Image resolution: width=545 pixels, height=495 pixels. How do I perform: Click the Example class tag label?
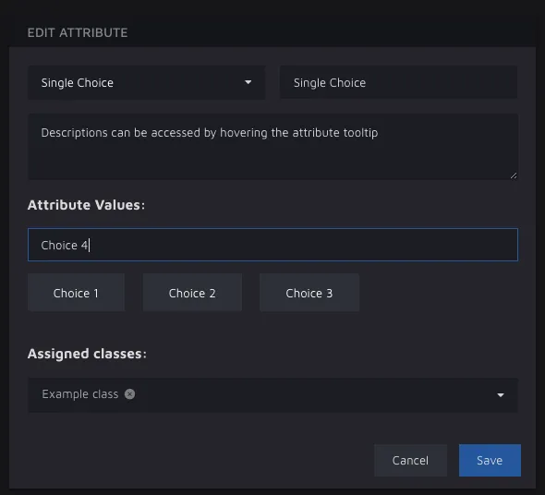[80, 393]
